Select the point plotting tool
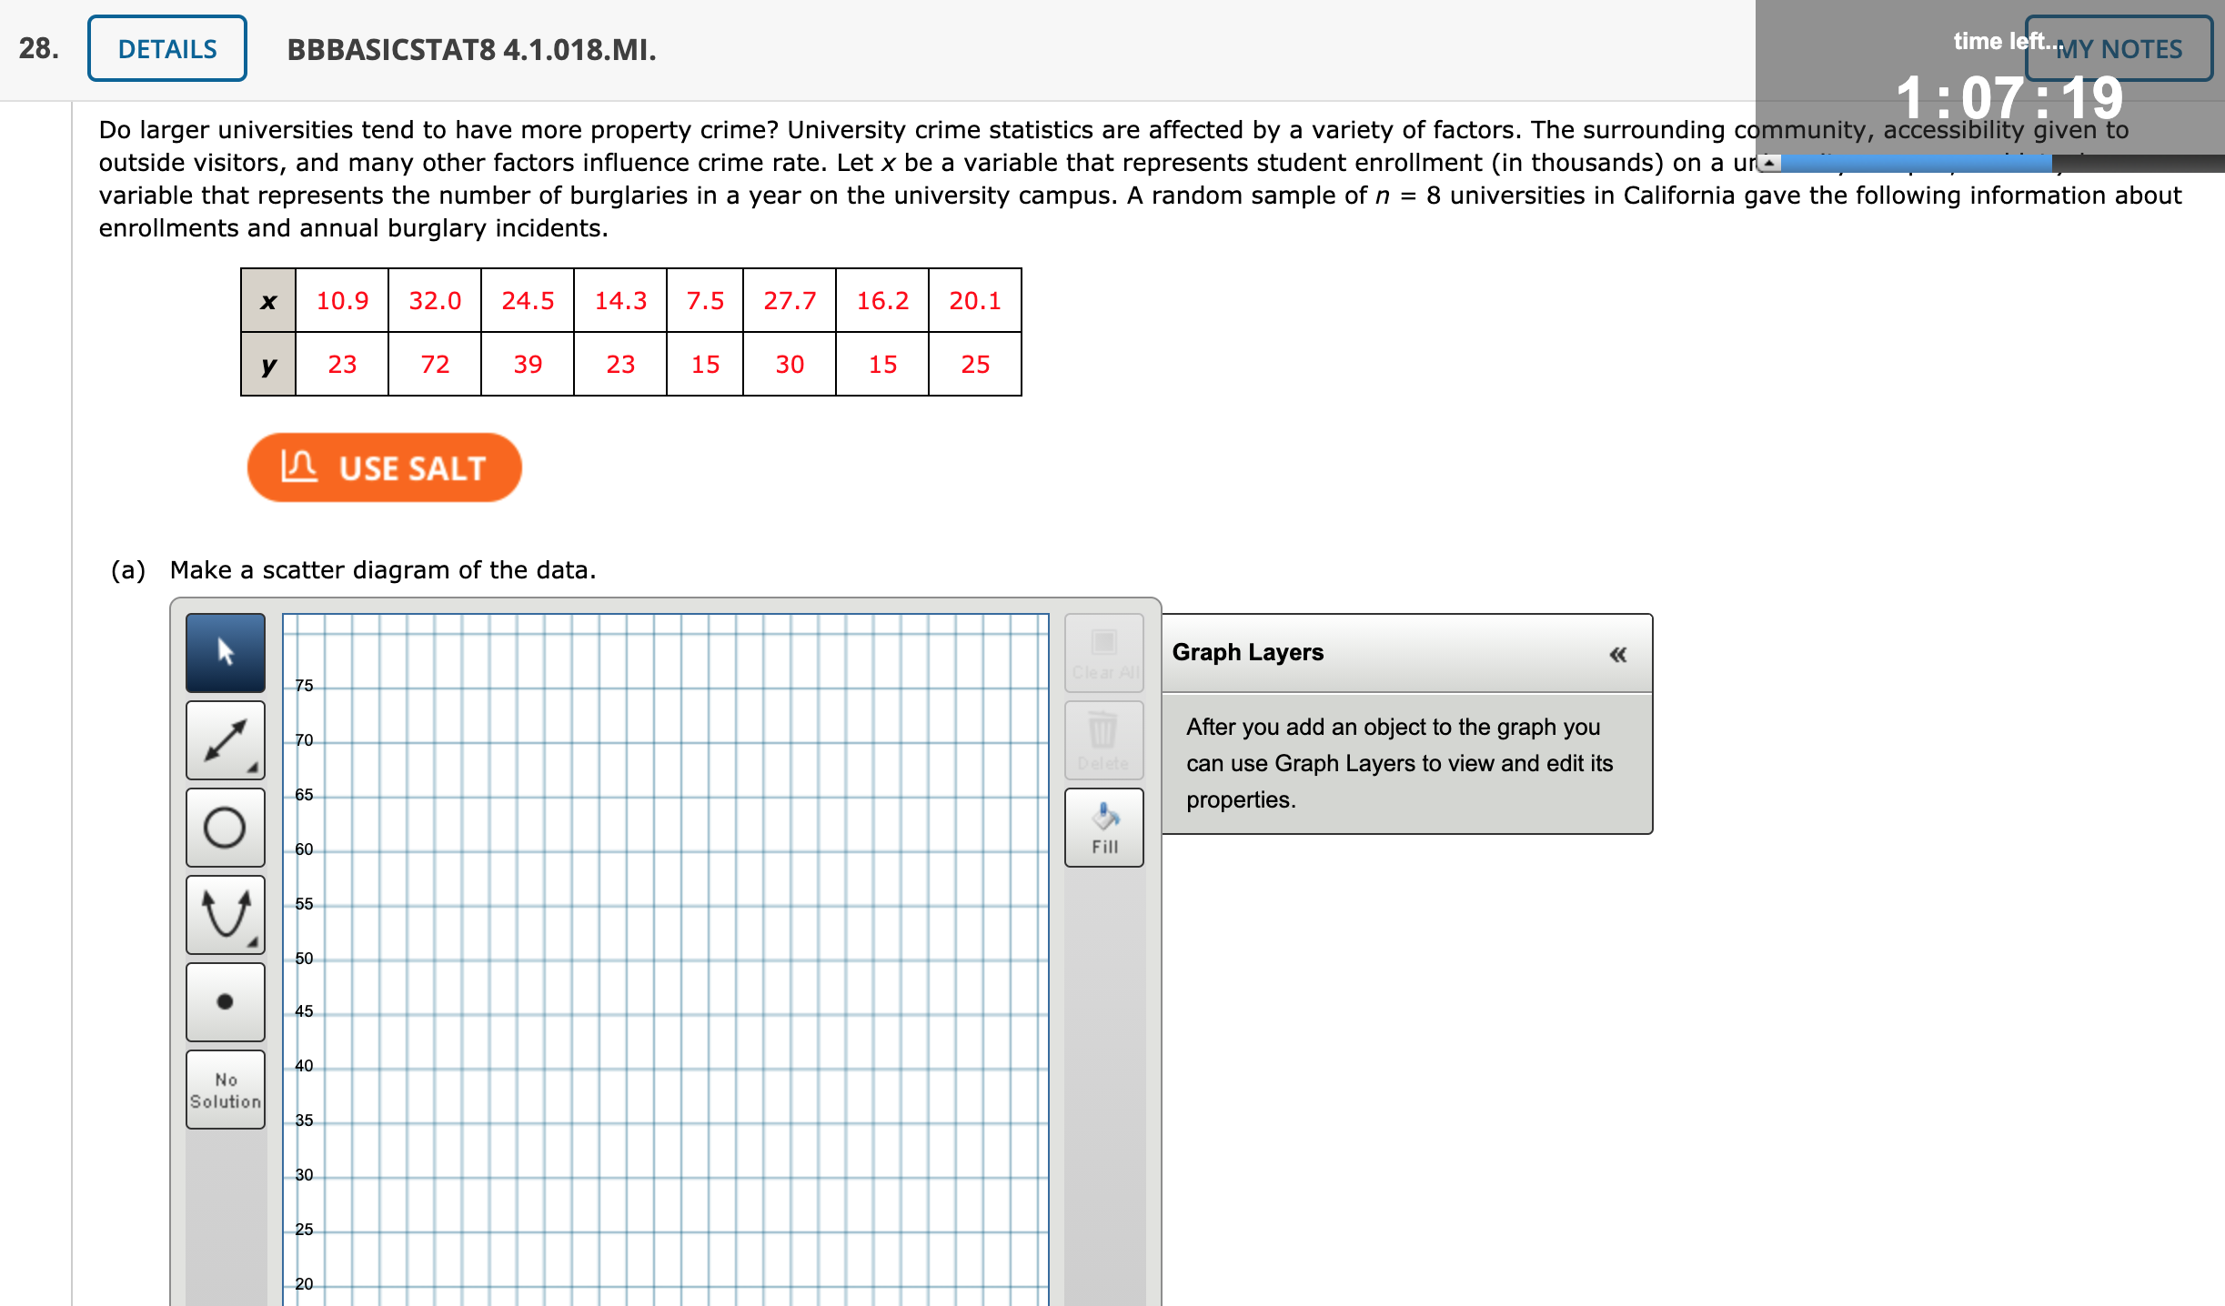The width and height of the screenshot is (2225, 1306). (225, 1001)
